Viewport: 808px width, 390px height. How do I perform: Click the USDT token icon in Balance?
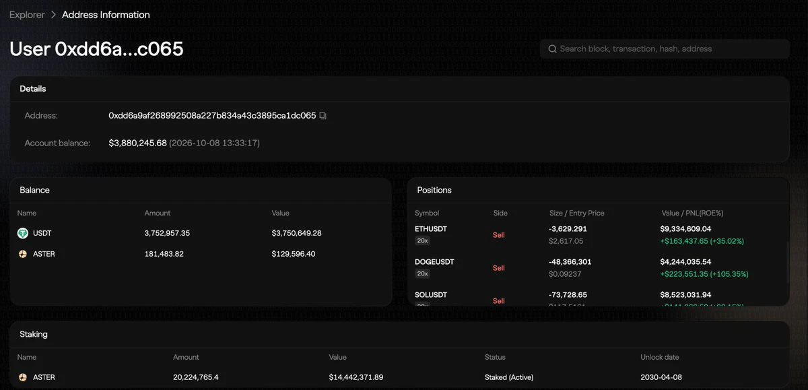pyautogui.click(x=22, y=233)
